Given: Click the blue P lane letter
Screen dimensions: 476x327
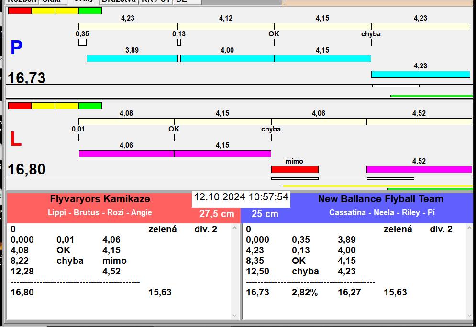Looking at the screenshot, I should click(16, 48).
